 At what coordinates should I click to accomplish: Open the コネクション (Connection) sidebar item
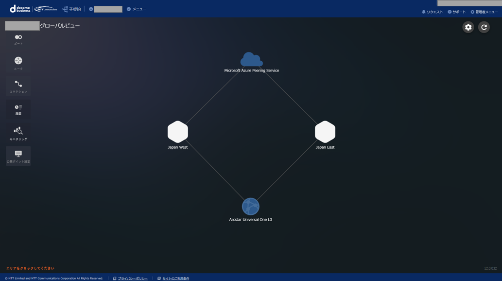[x=18, y=86]
